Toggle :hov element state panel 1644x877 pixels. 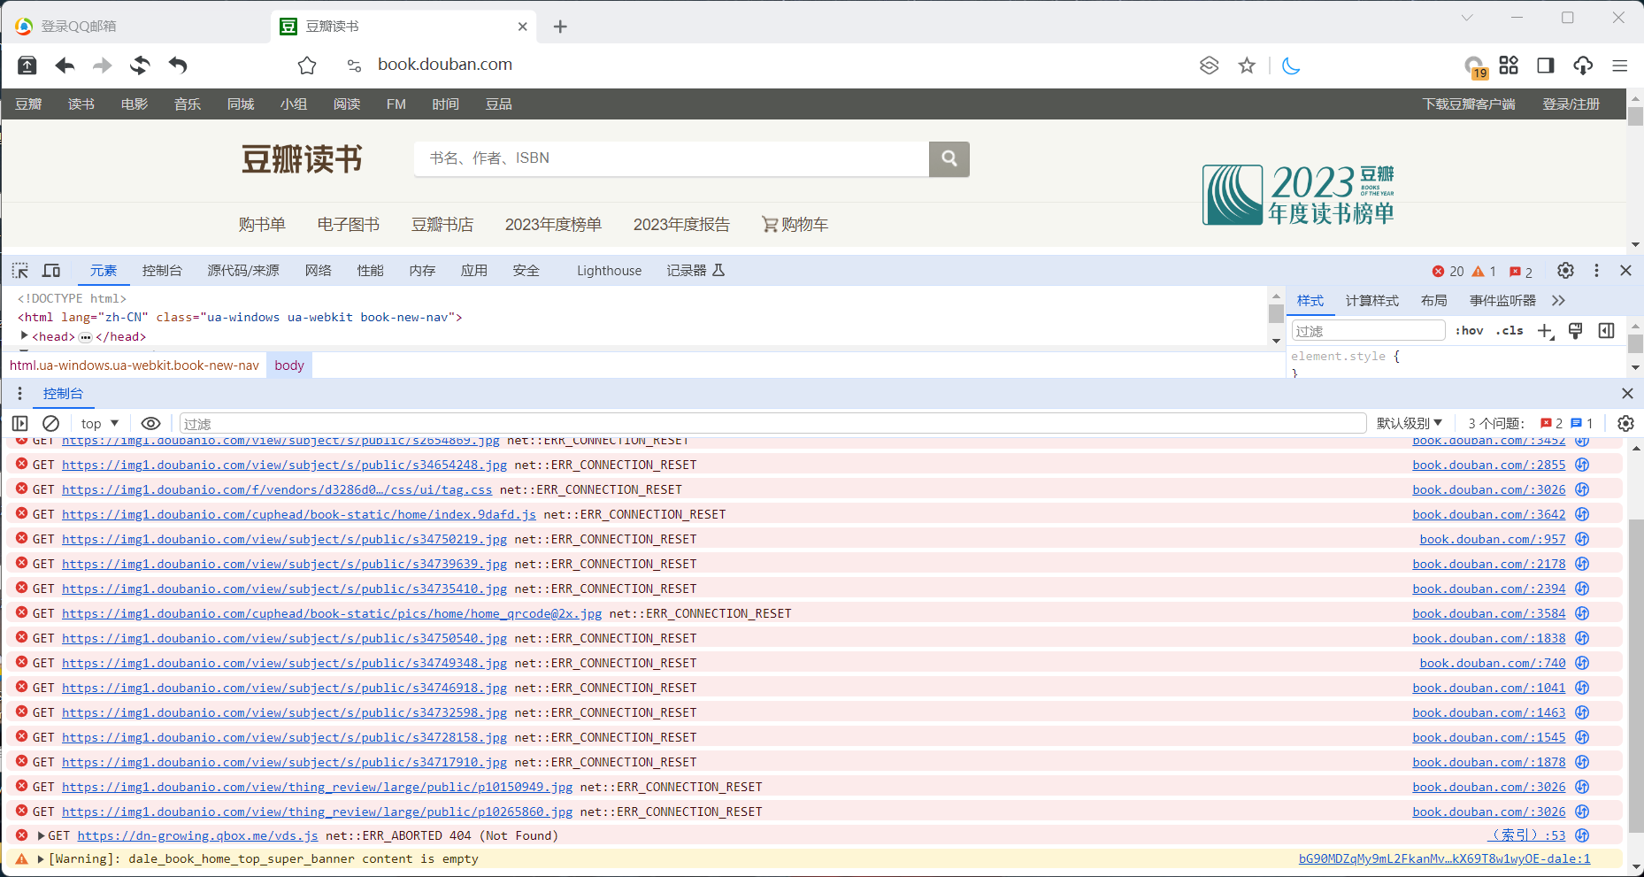pyautogui.click(x=1469, y=331)
